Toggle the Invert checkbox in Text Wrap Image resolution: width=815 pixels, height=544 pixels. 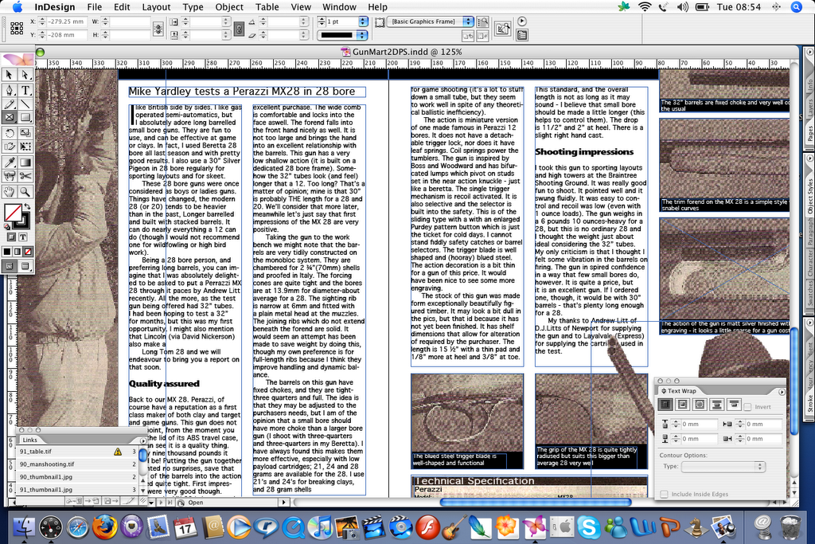click(x=748, y=407)
